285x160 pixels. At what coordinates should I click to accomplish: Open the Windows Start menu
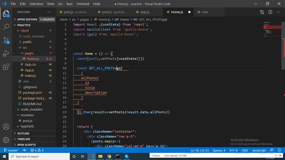tap(4, 156)
